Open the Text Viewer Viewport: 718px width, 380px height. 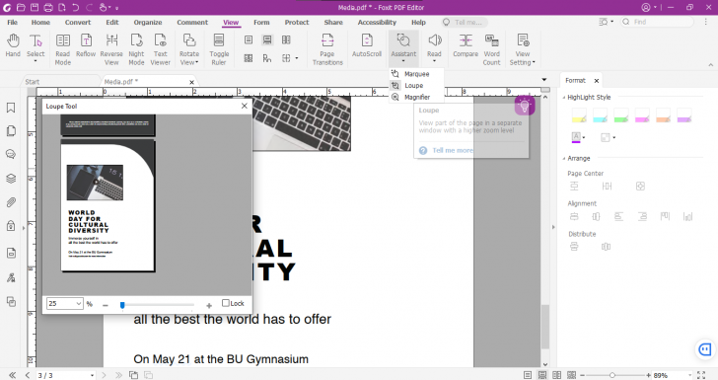(160, 49)
